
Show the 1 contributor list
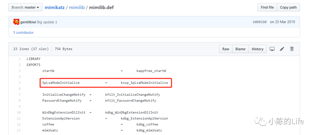(x=24, y=33)
